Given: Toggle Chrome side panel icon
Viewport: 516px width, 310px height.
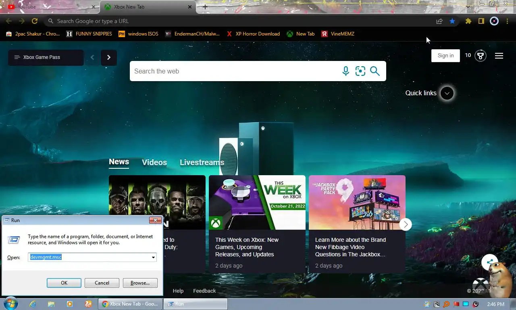Looking at the screenshot, I should 481,21.
